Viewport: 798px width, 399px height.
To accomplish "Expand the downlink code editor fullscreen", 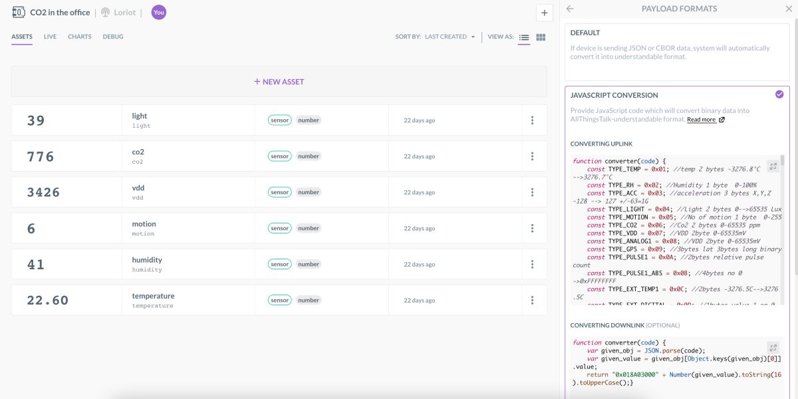I will 772,347.
